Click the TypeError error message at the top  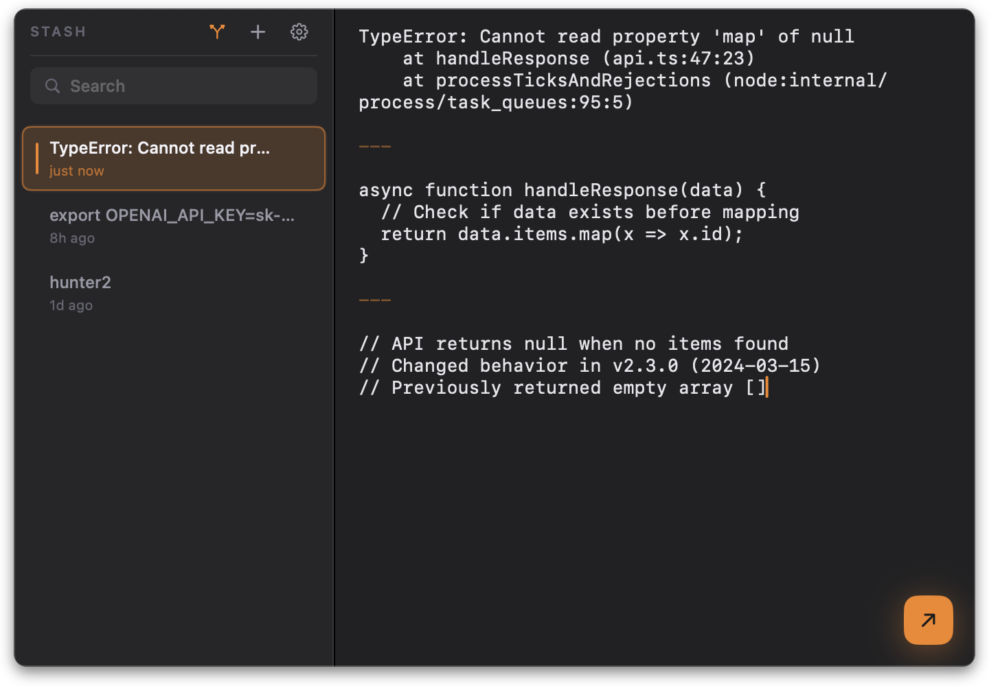pos(606,36)
